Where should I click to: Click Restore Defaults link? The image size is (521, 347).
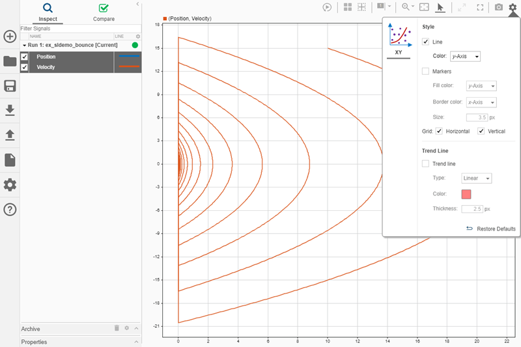491,229
